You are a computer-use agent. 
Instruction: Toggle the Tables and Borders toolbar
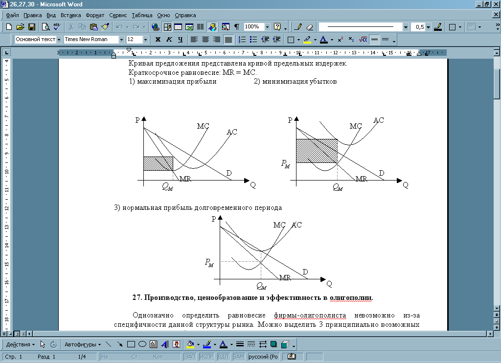click(167, 27)
